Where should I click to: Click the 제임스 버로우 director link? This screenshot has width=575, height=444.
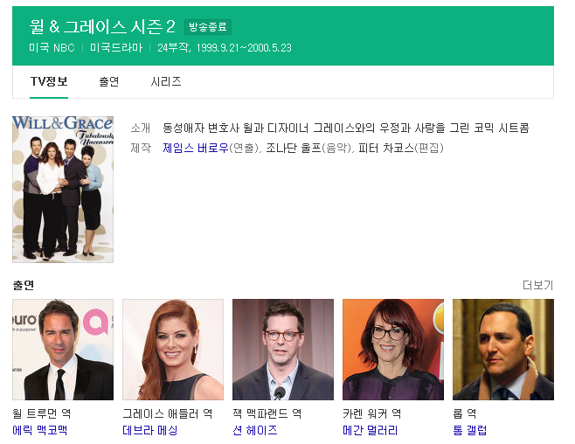click(196, 148)
